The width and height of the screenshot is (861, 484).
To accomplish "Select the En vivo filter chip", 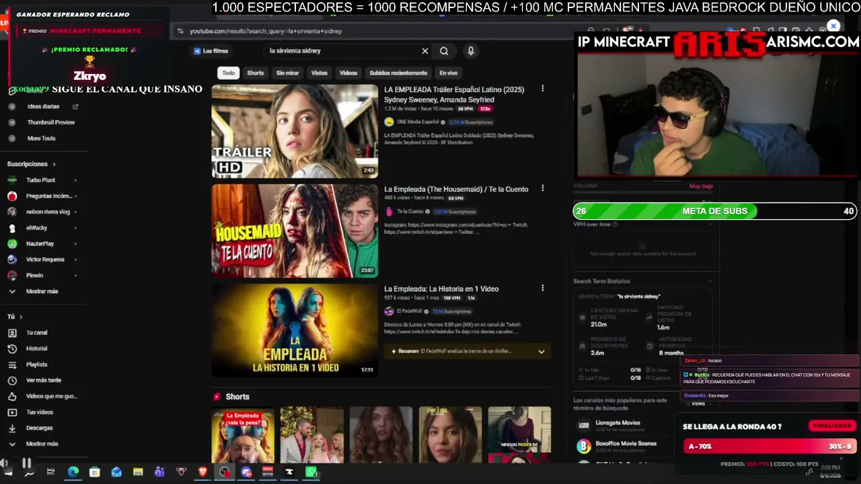I will pos(448,73).
